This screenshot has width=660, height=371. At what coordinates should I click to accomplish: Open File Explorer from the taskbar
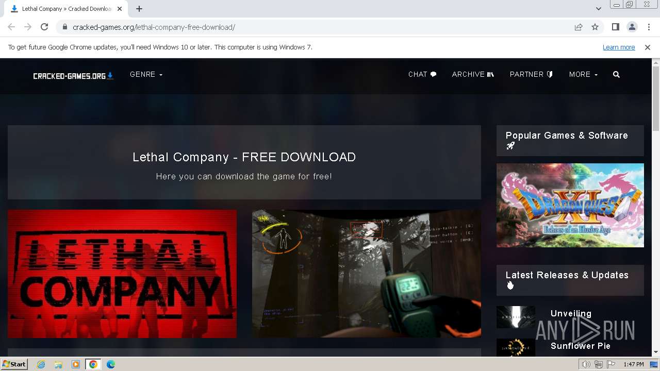tap(58, 364)
